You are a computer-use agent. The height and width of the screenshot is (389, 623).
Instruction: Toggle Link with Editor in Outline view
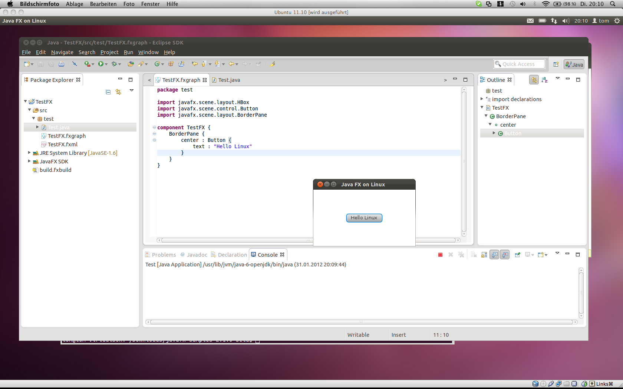pos(534,80)
